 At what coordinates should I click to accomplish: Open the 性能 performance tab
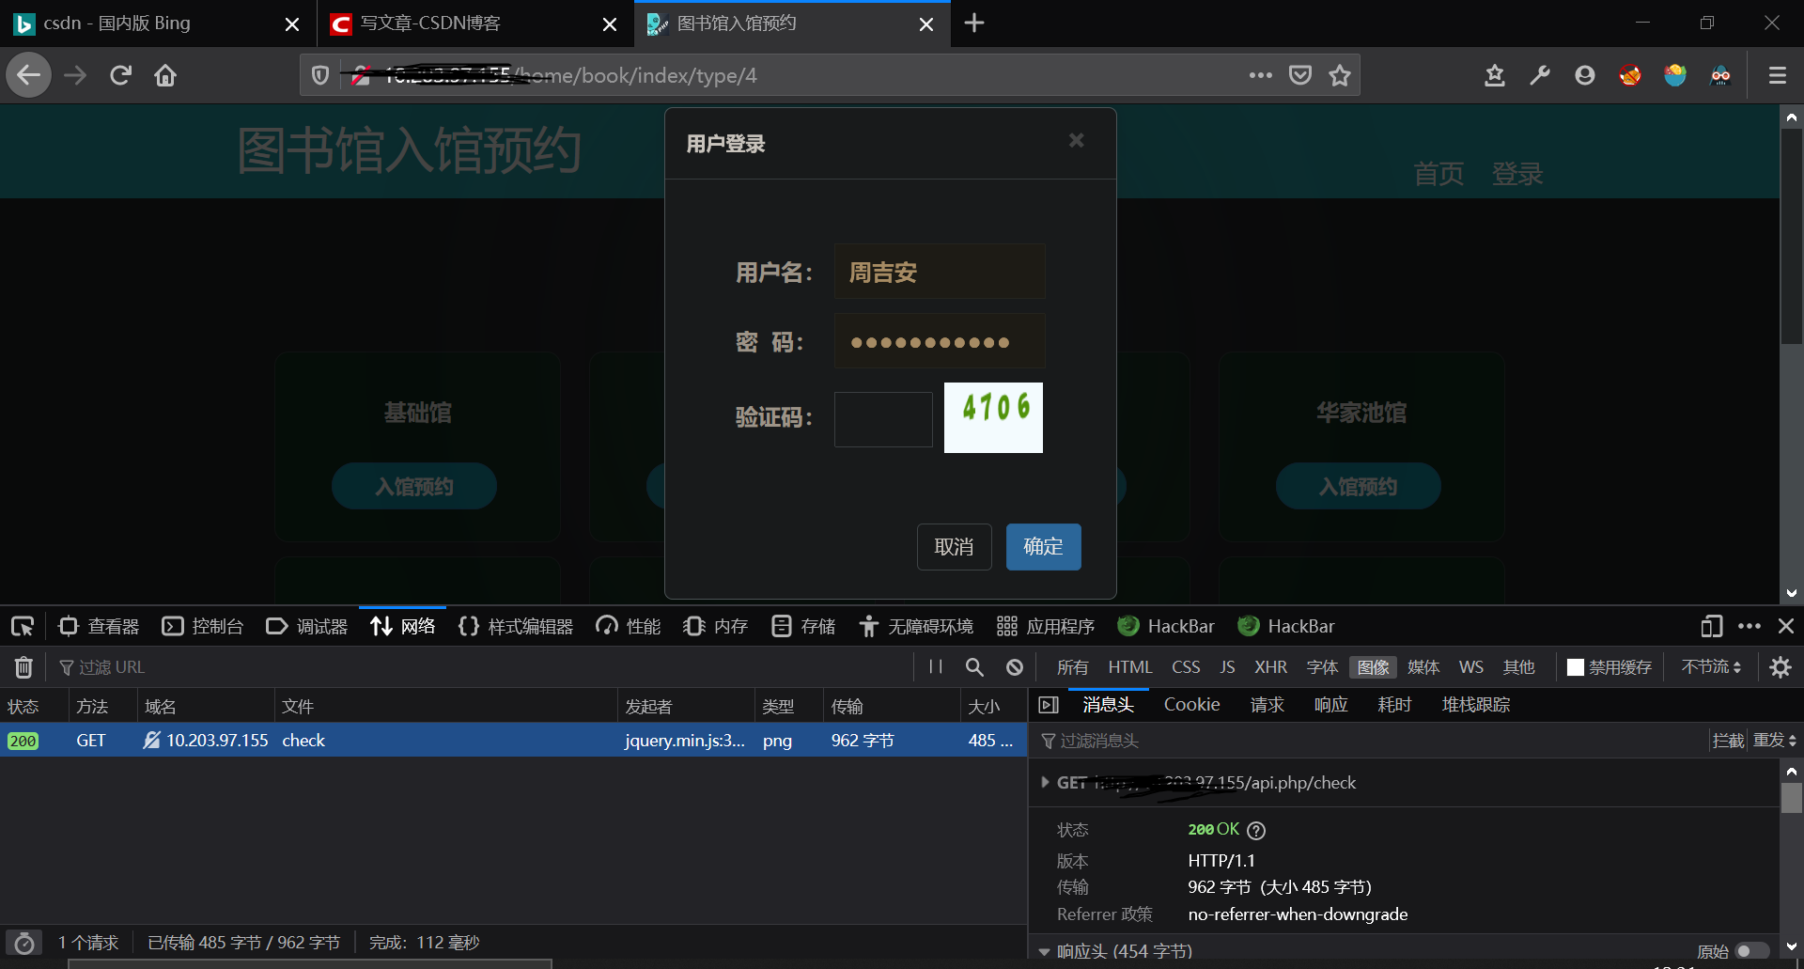pyautogui.click(x=629, y=626)
